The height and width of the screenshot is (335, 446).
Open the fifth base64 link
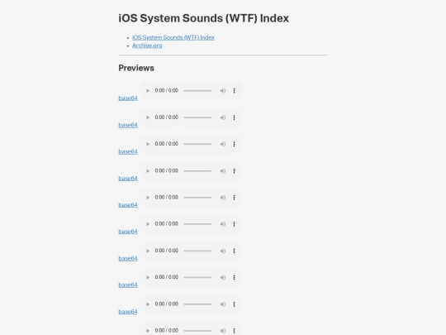(x=128, y=205)
